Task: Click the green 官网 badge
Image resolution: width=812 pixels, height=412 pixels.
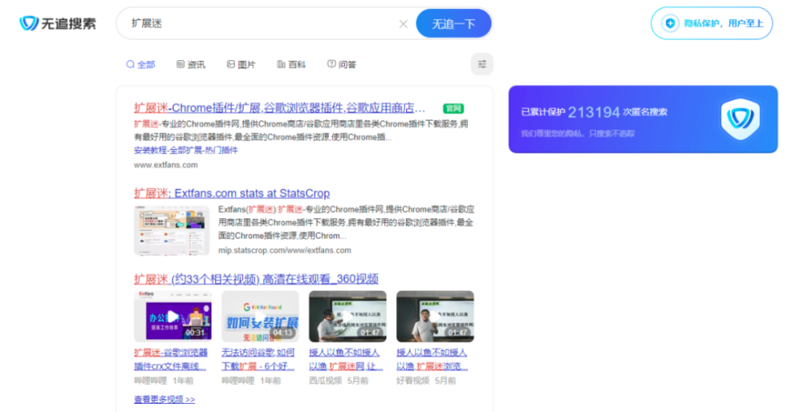Action: [453, 109]
